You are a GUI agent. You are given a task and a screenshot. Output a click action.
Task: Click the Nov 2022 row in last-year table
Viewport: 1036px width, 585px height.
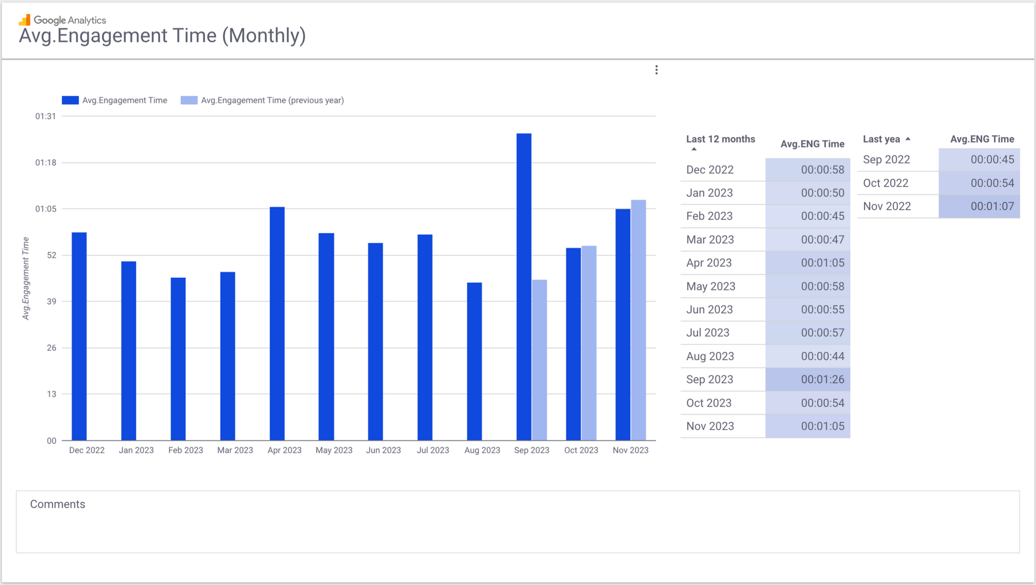(x=887, y=207)
